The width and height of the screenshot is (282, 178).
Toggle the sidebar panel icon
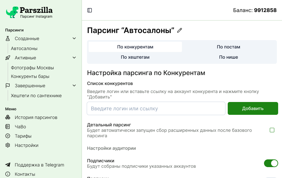[90, 10]
